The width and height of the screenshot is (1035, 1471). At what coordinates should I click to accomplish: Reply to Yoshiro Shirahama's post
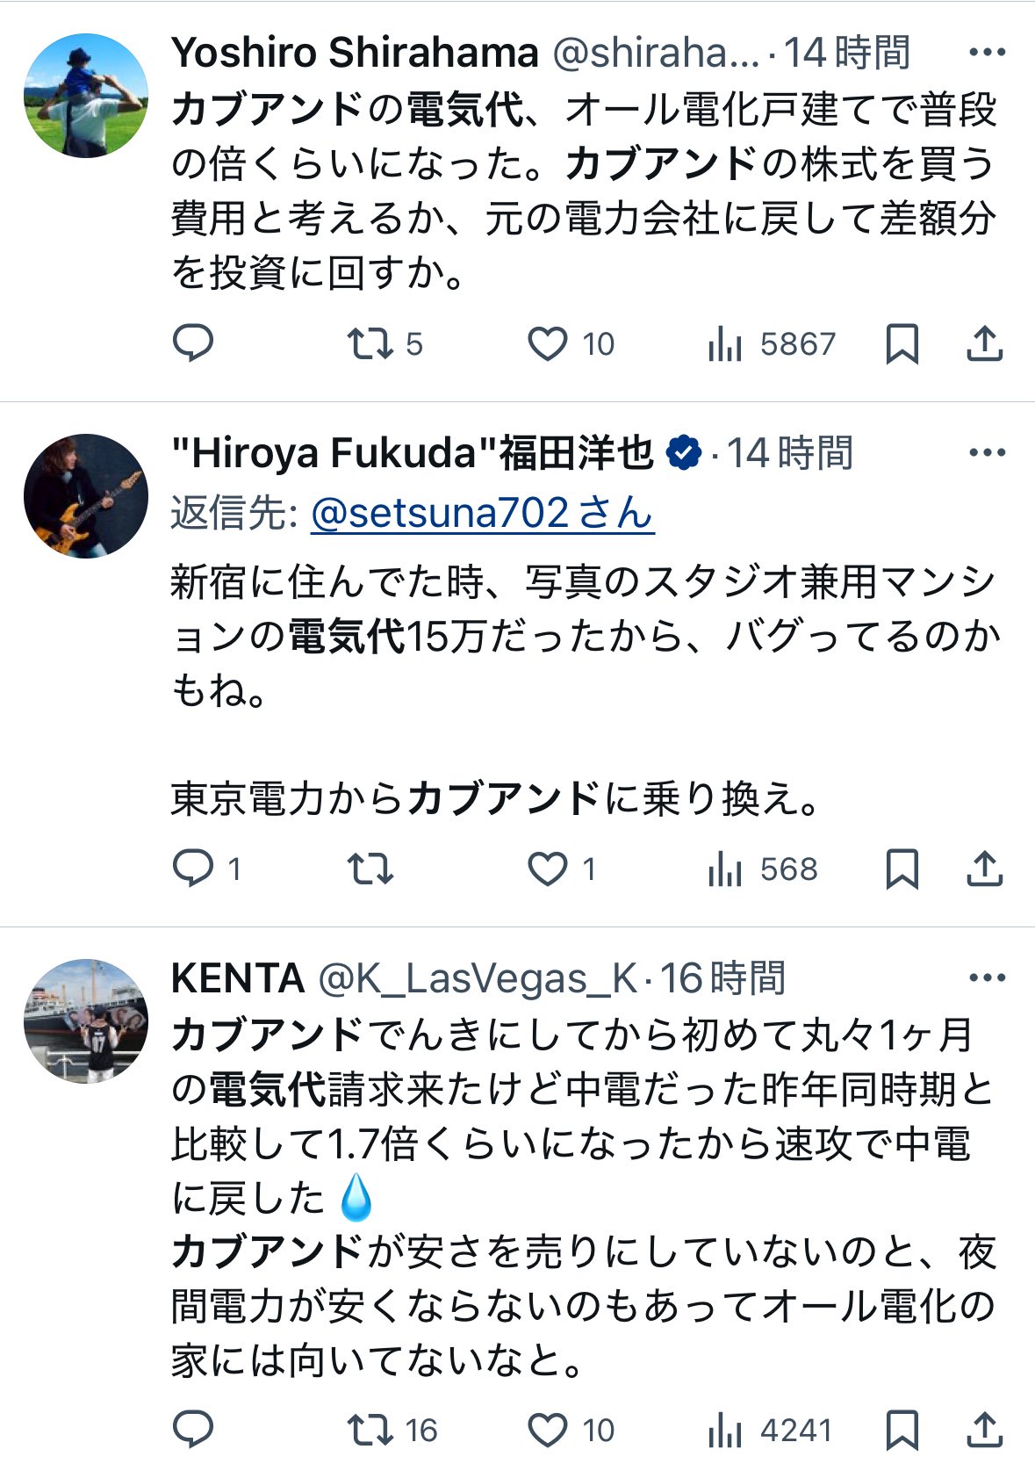click(193, 343)
